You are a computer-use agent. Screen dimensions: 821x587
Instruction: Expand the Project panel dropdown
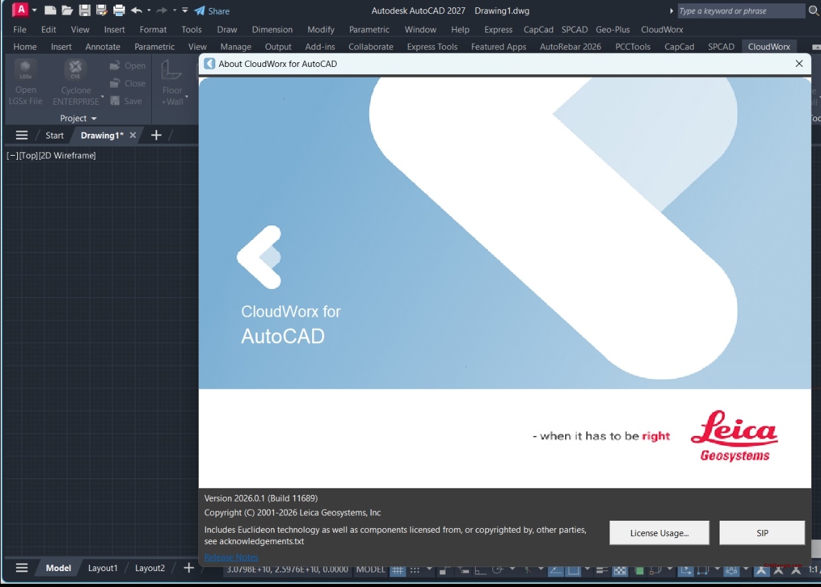pos(78,118)
